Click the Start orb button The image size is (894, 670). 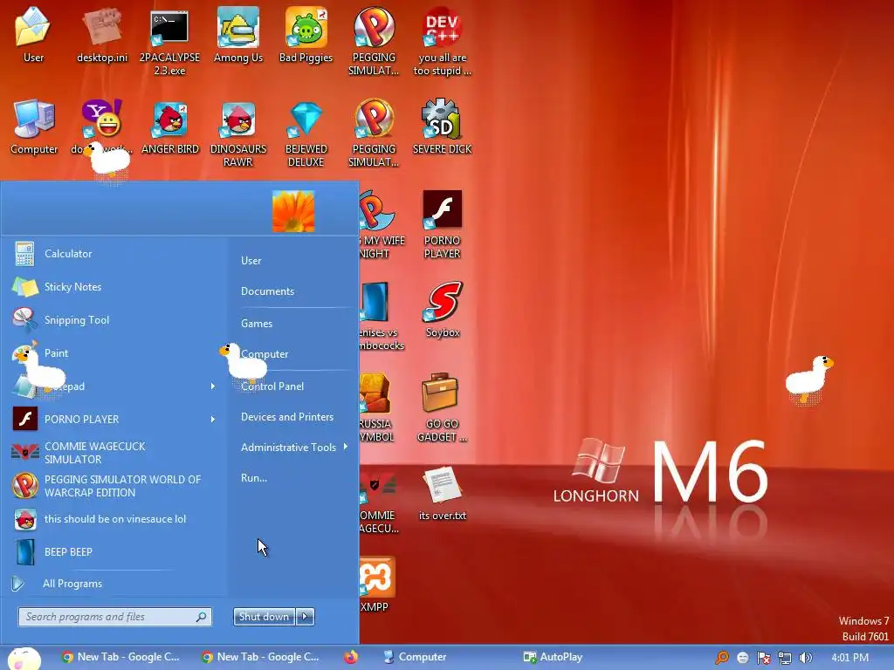(24, 658)
